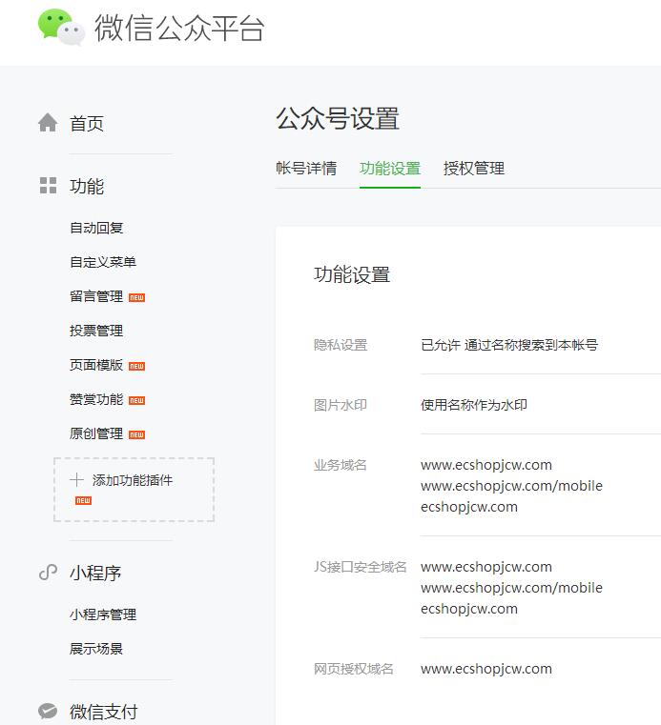
Task: Click the NEW badge beside 留言管理
Action: 136,297
